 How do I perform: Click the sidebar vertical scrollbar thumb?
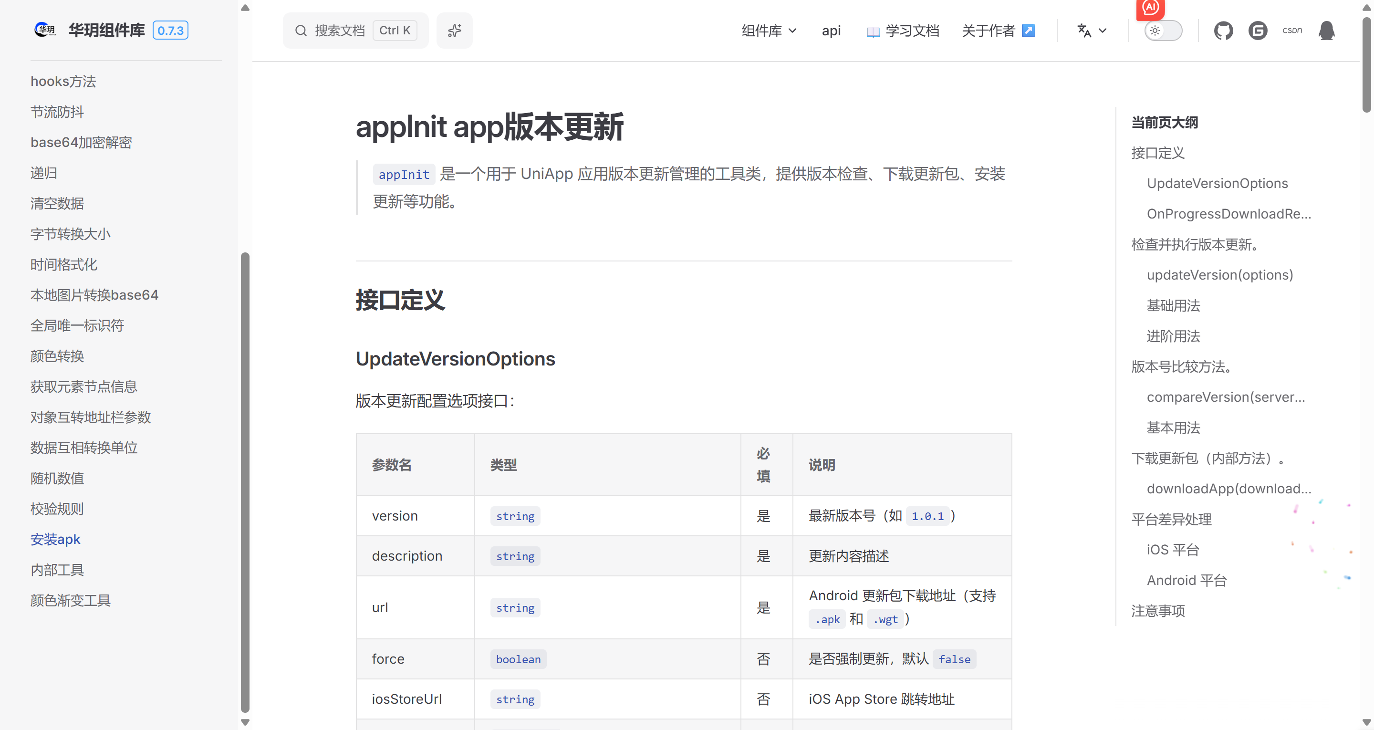[245, 482]
